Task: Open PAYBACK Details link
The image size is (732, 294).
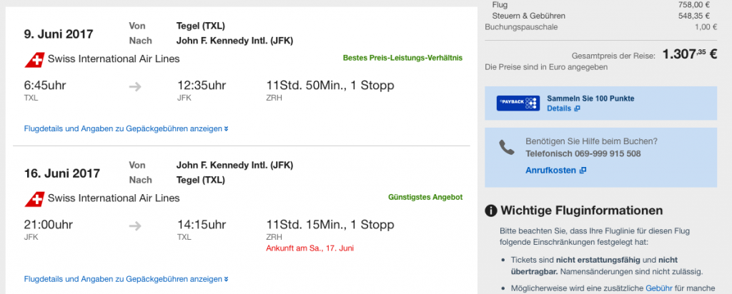Action: 558,108
